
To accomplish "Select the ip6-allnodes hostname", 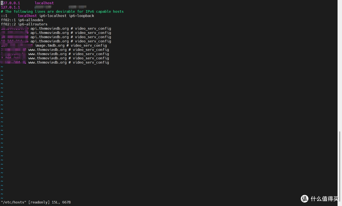I will tap(30, 20).
